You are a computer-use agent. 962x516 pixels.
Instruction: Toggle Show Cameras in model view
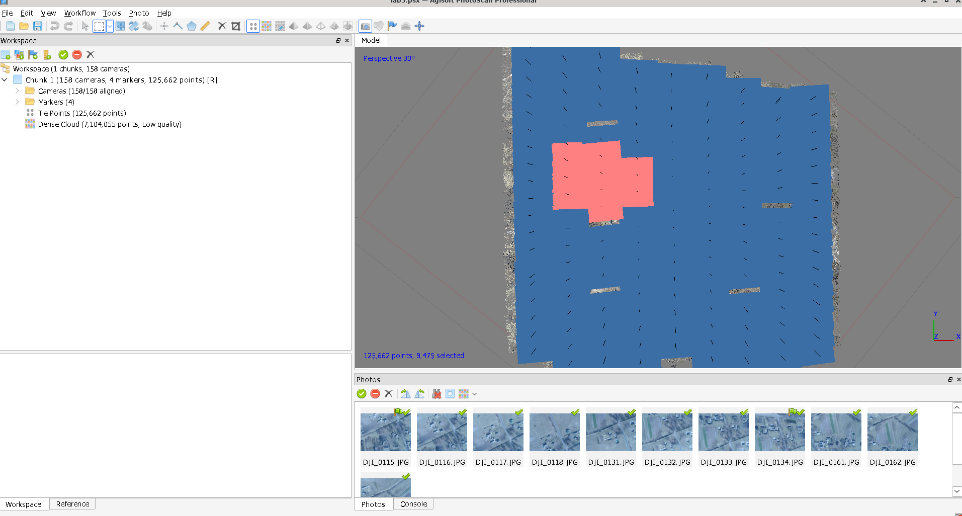365,26
